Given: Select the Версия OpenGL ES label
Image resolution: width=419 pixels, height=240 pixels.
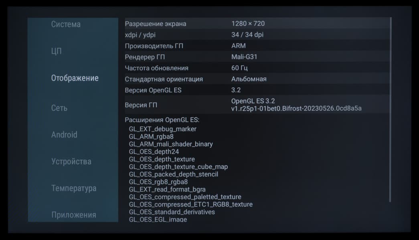Looking at the screenshot, I should tap(153, 90).
